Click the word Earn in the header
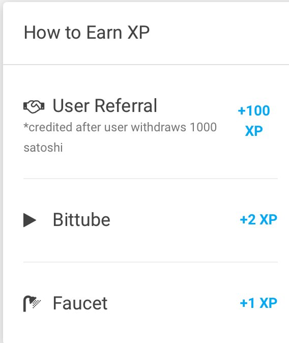Image resolution: width=289 pixels, height=343 pixels. 104,33
